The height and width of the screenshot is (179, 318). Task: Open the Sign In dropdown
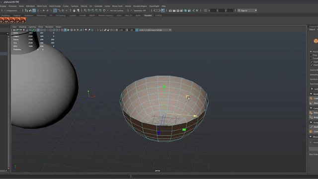(247, 10)
